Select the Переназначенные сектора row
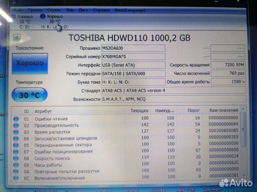The width and height of the screenshot is (257, 192). click(x=126, y=144)
